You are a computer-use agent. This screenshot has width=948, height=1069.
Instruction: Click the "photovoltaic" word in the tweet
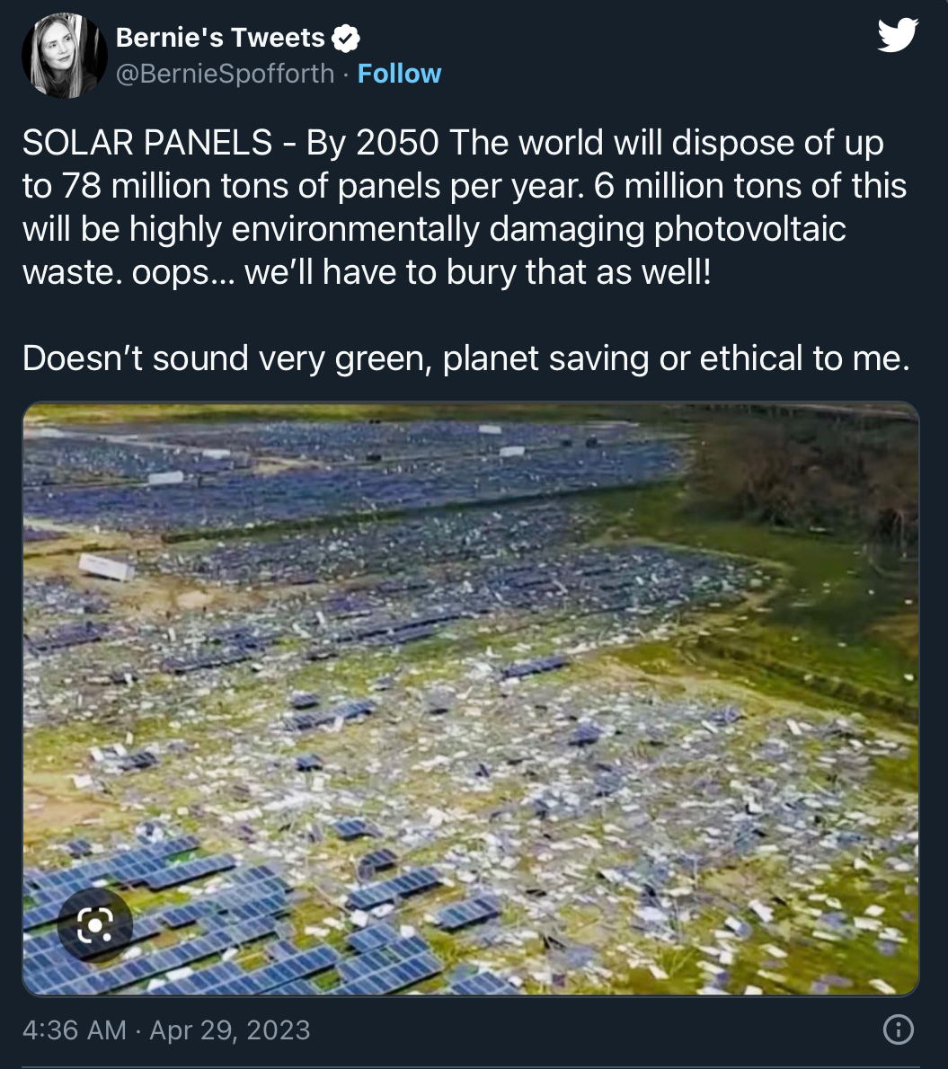[749, 229]
